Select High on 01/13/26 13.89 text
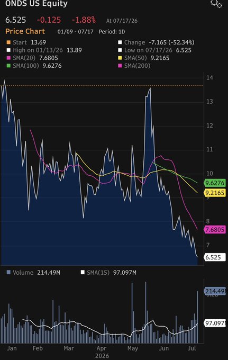This screenshot has width=228, height=360. [x=47, y=50]
